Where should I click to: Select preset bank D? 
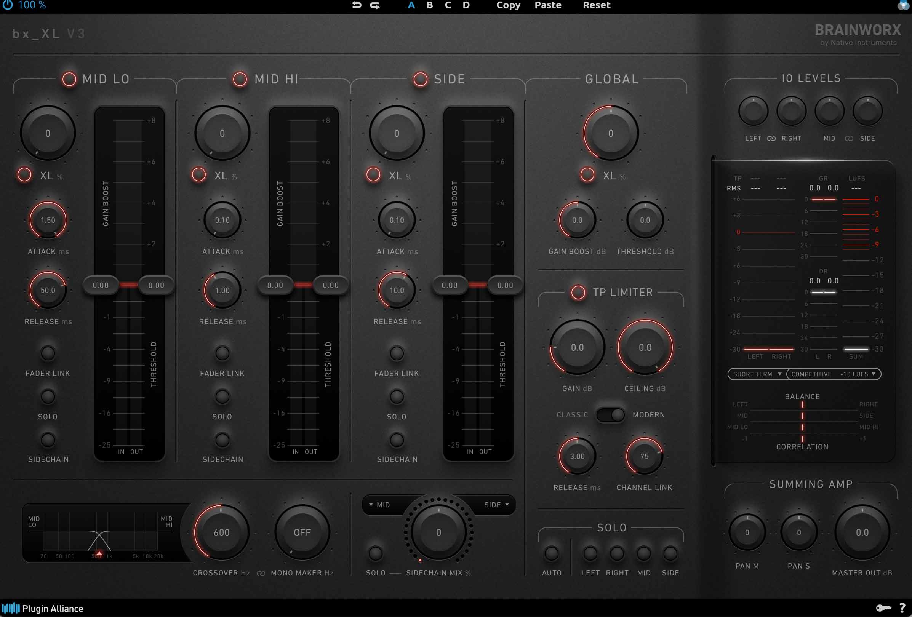(466, 5)
